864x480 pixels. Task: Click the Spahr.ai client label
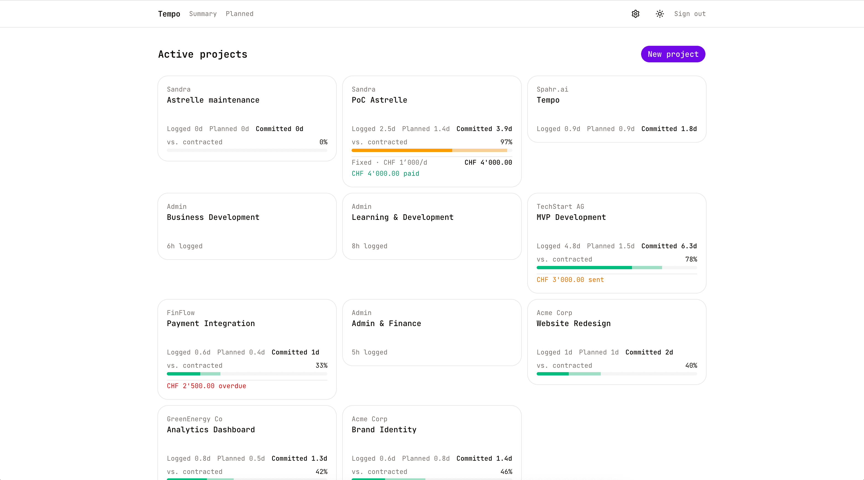[552, 89]
